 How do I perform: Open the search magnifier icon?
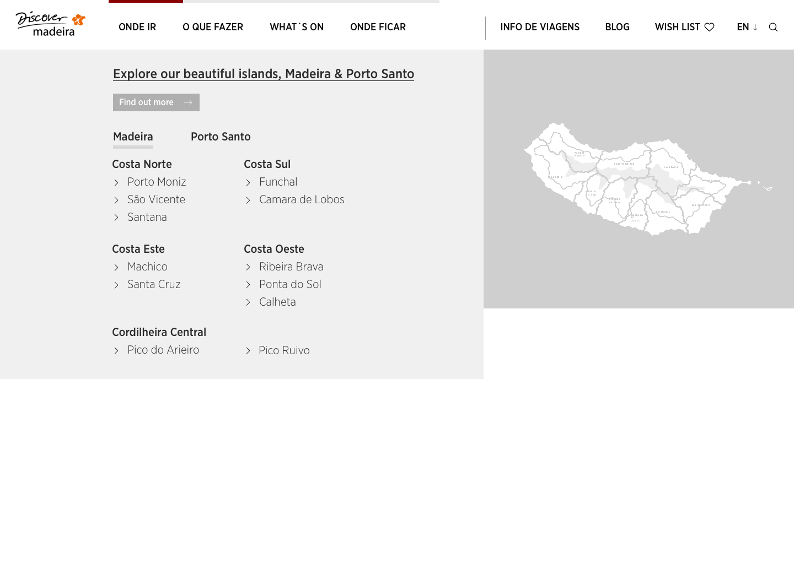(x=773, y=28)
